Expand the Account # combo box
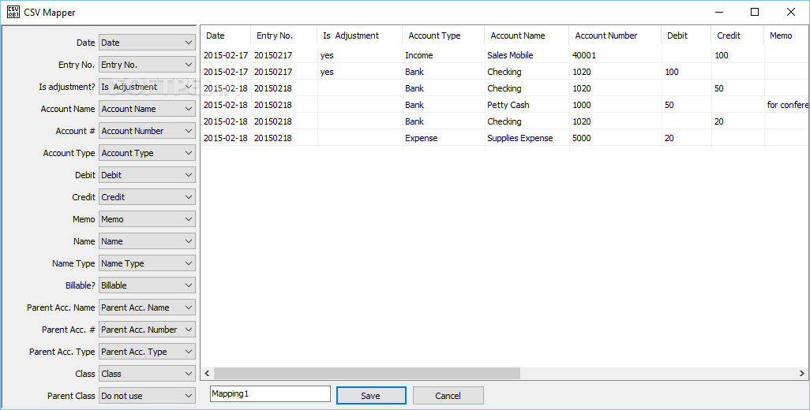This screenshot has width=810, height=410. point(147,131)
